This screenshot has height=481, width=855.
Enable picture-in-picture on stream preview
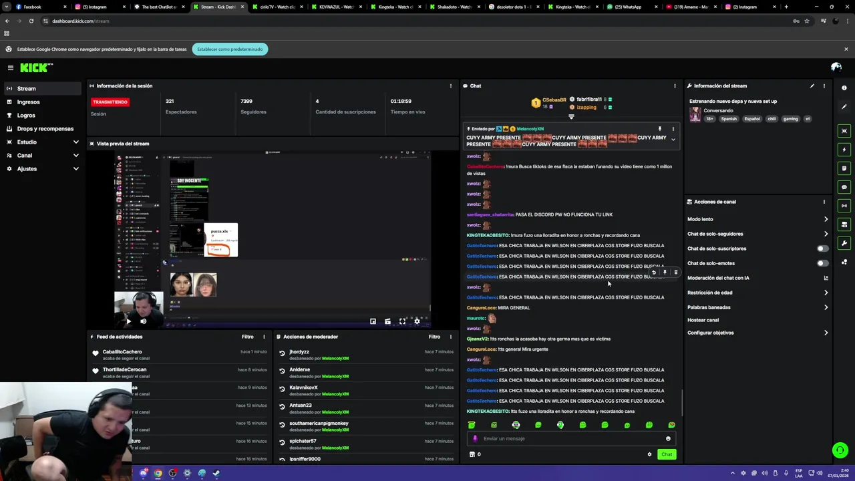point(373,321)
